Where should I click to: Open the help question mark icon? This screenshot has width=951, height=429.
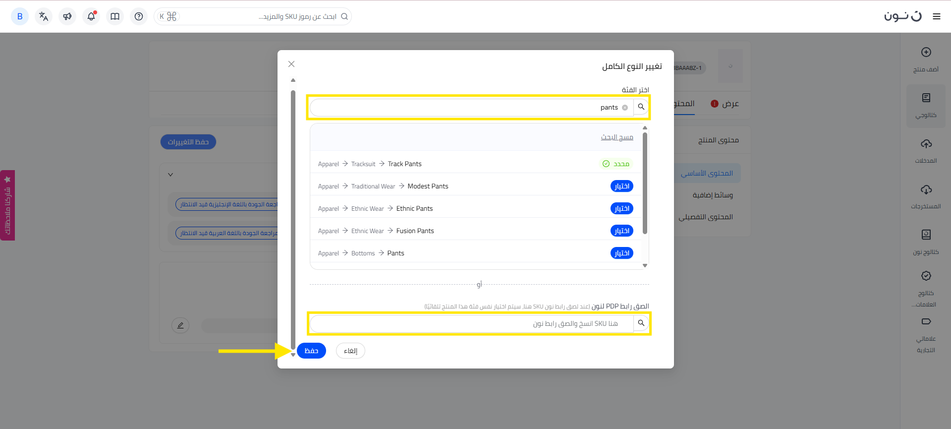click(x=139, y=16)
